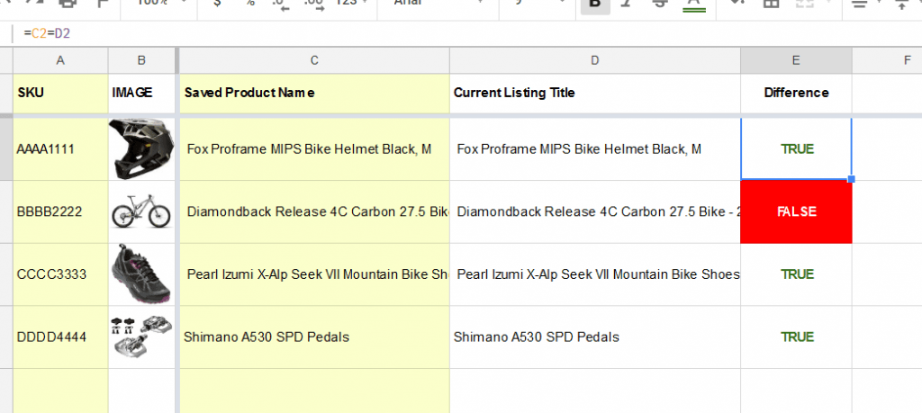Image resolution: width=922 pixels, height=413 pixels.
Task: Select column C header
Action: pyautogui.click(x=314, y=60)
